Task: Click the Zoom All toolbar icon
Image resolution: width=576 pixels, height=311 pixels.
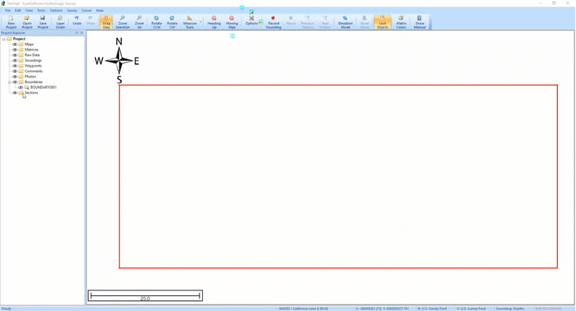Action: pyautogui.click(x=139, y=22)
